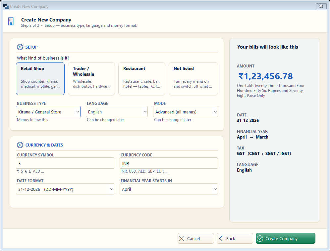This screenshot has width=330, height=251.
Task: Click the Cancel button text
Action: click(x=193, y=239)
